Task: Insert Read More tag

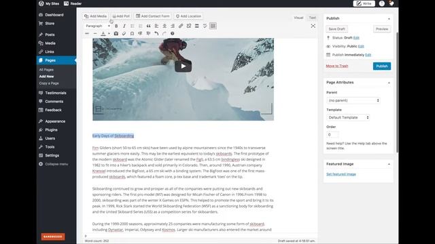Action: click(196, 26)
